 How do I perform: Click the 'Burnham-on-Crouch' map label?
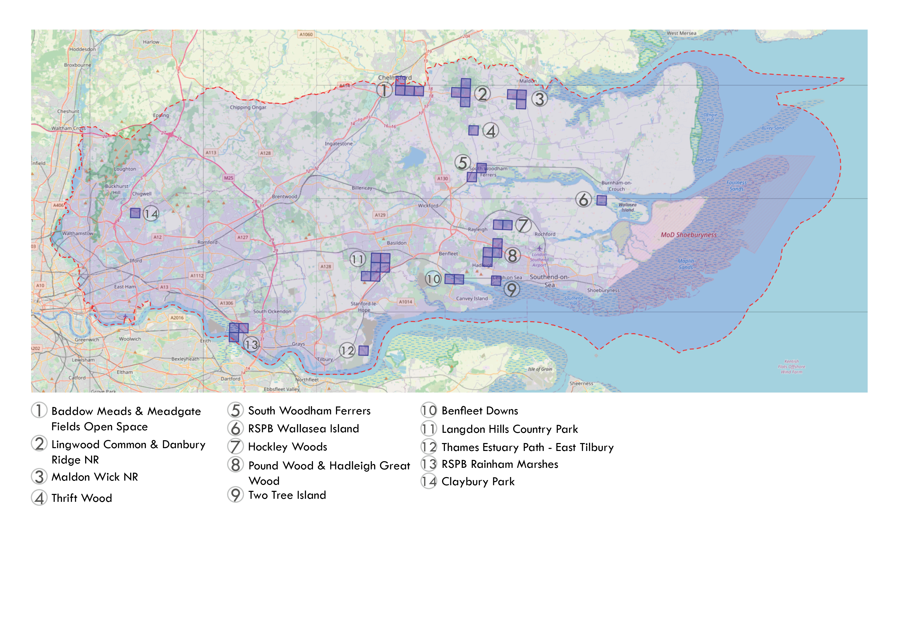tap(616, 186)
